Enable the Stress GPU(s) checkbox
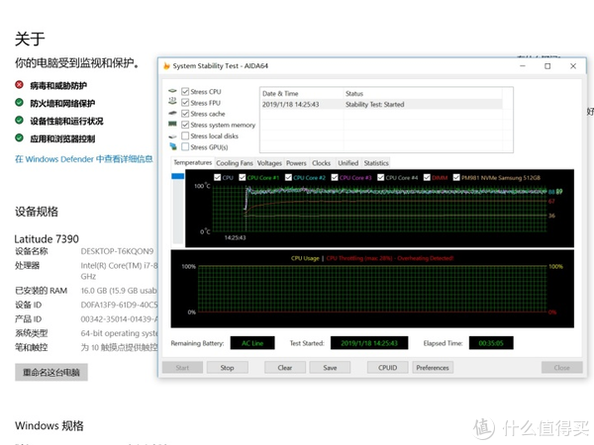Screen dimensions: 594x445 pos(185,147)
